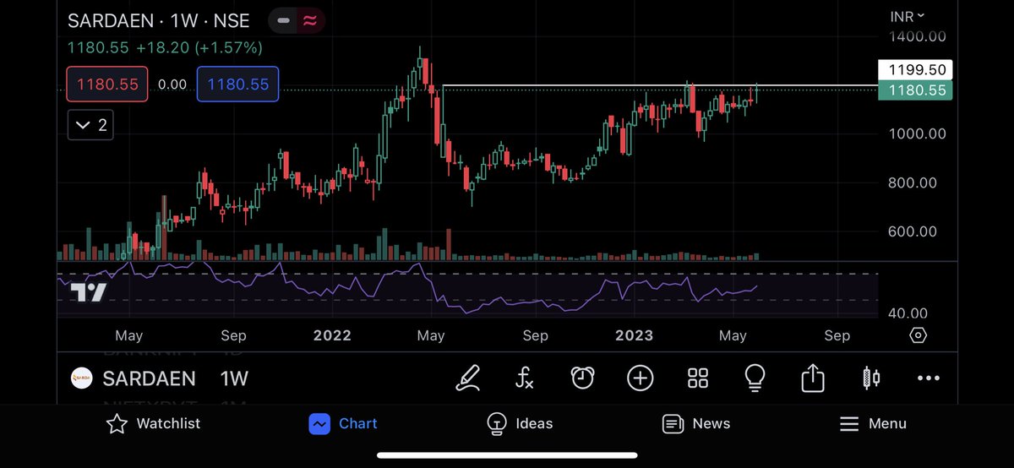Image resolution: width=1014 pixels, height=468 pixels.
Task: Open the SARDAEN symbol search
Action: point(149,378)
